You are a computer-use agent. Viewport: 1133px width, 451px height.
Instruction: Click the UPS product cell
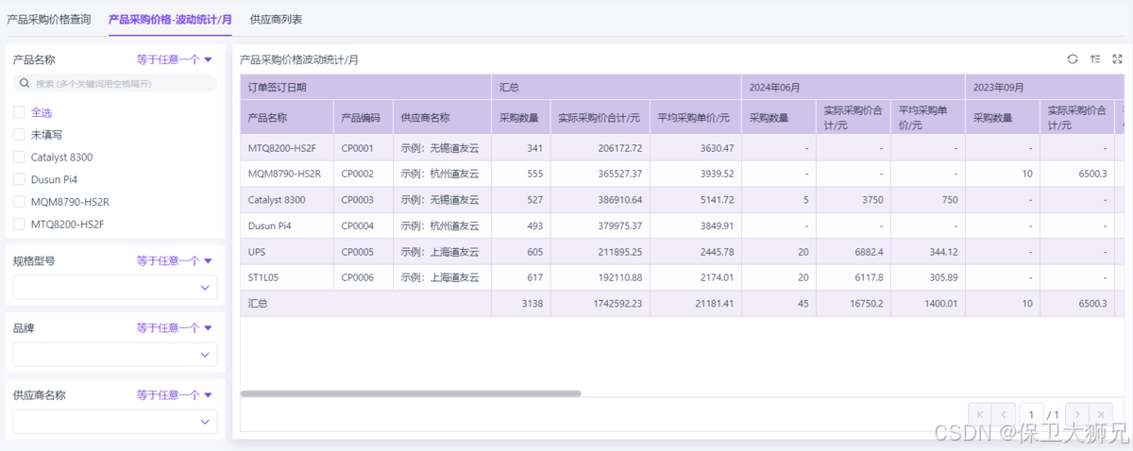287,252
